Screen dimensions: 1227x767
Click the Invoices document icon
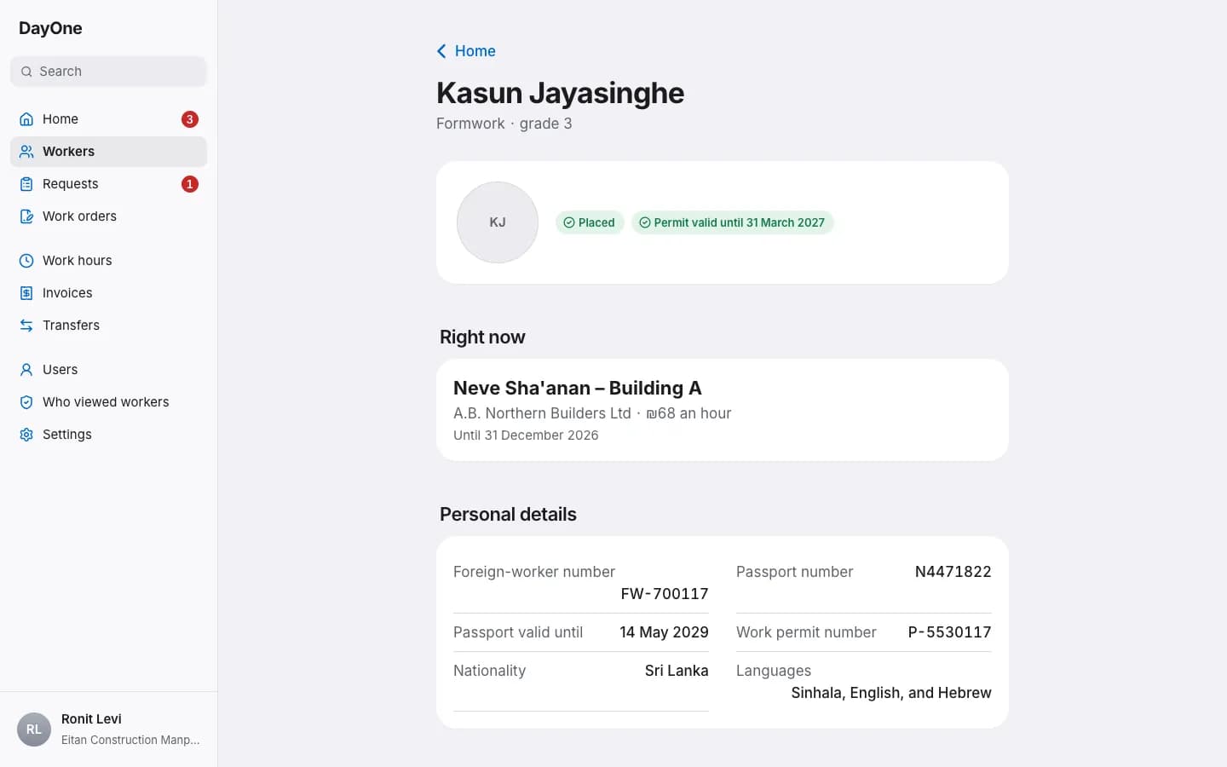tap(26, 293)
